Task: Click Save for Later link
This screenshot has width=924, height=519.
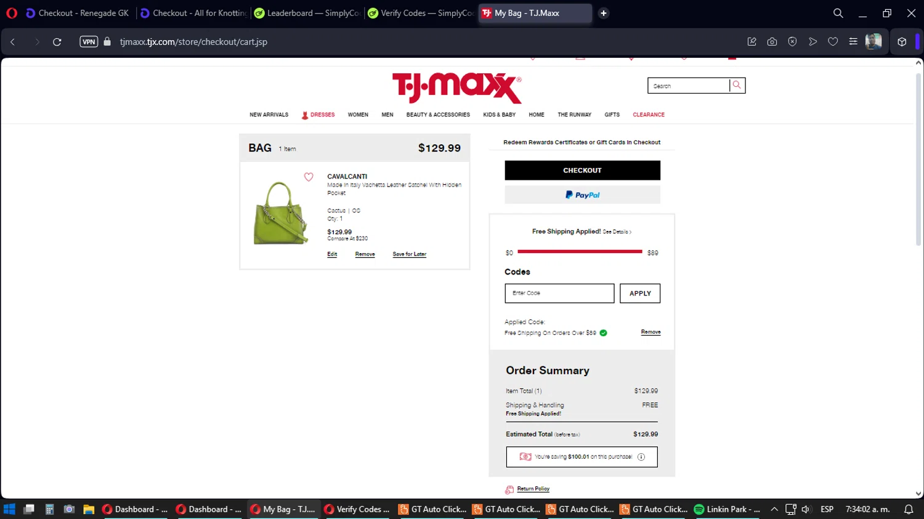Action: point(410,254)
